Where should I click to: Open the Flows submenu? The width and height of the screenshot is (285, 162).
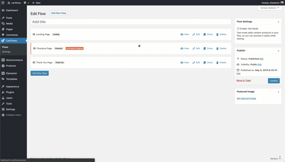[x=5, y=47]
